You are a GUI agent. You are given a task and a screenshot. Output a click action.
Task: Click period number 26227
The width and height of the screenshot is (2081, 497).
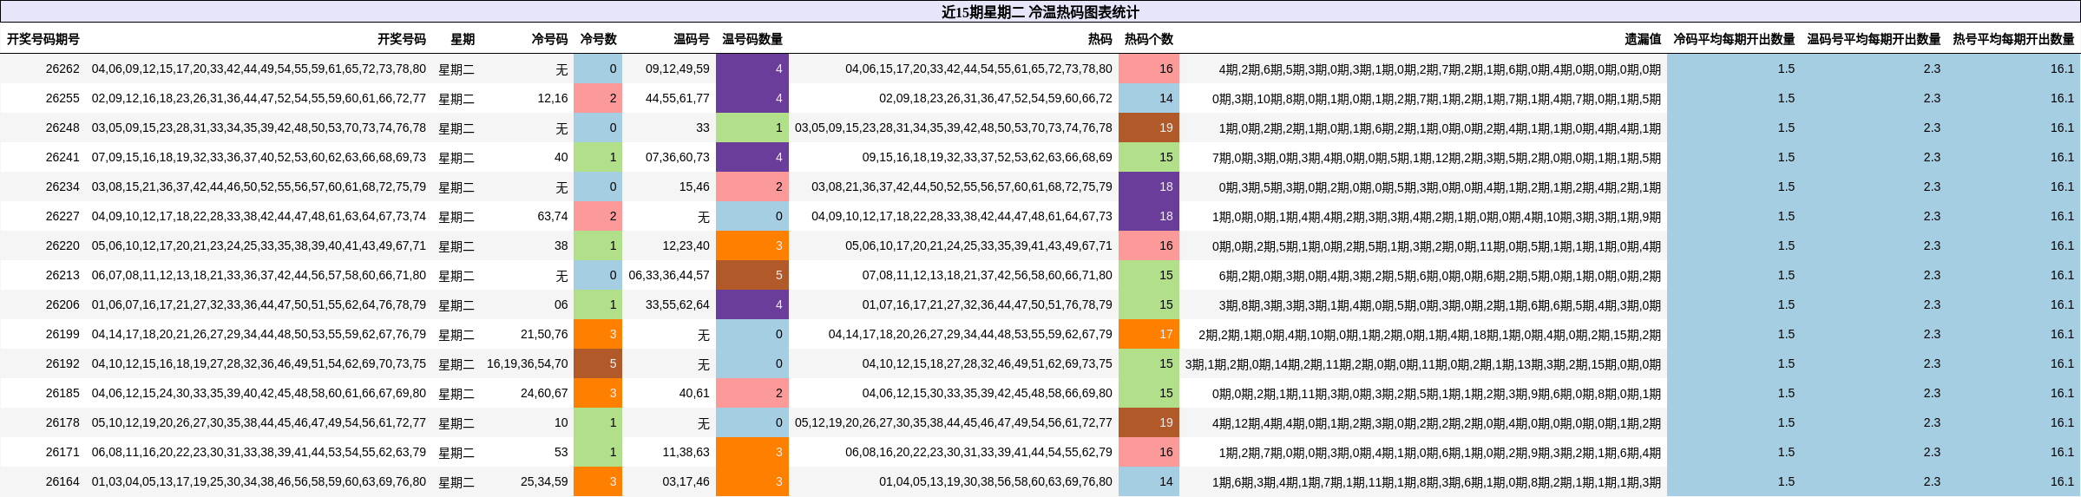coord(62,216)
